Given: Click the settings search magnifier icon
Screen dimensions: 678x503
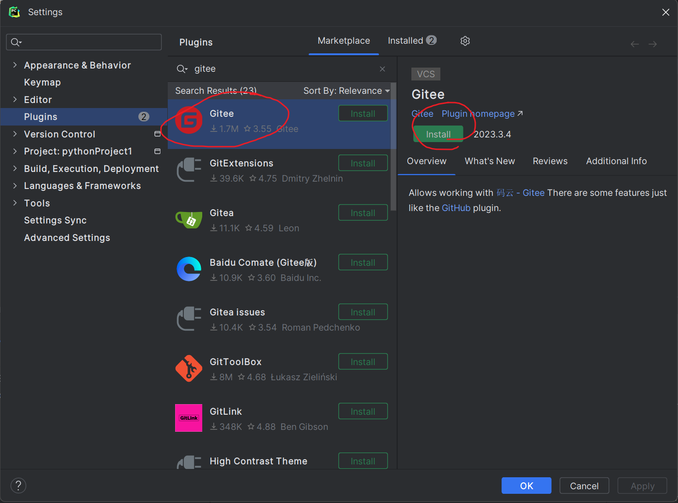Looking at the screenshot, I should 16,42.
